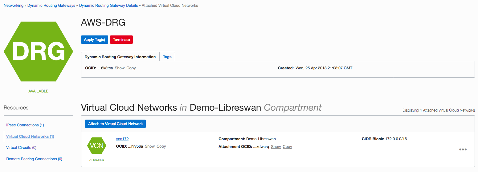Open the vcn172 network link

pyautogui.click(x=122, y=139)
